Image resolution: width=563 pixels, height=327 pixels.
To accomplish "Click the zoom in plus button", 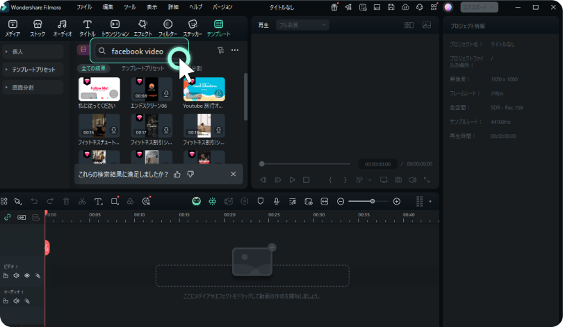I will click(397, 202).
